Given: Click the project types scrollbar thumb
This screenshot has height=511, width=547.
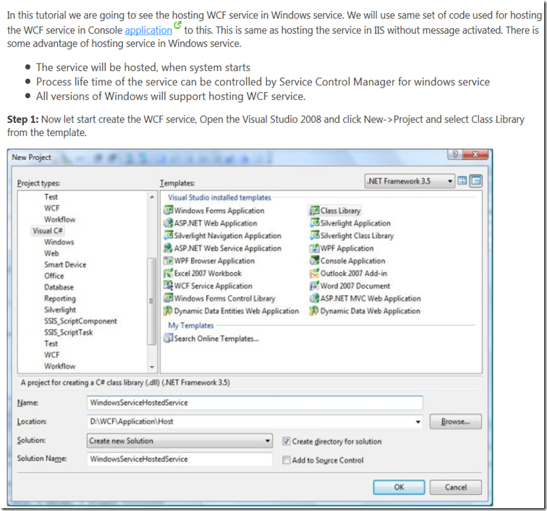Looking at the screenshot, I should (152, 301).
